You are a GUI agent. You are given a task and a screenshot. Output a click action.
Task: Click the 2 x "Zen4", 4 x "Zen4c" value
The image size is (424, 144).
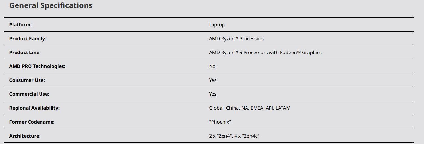pyautogui.click(x=234, y=136)
